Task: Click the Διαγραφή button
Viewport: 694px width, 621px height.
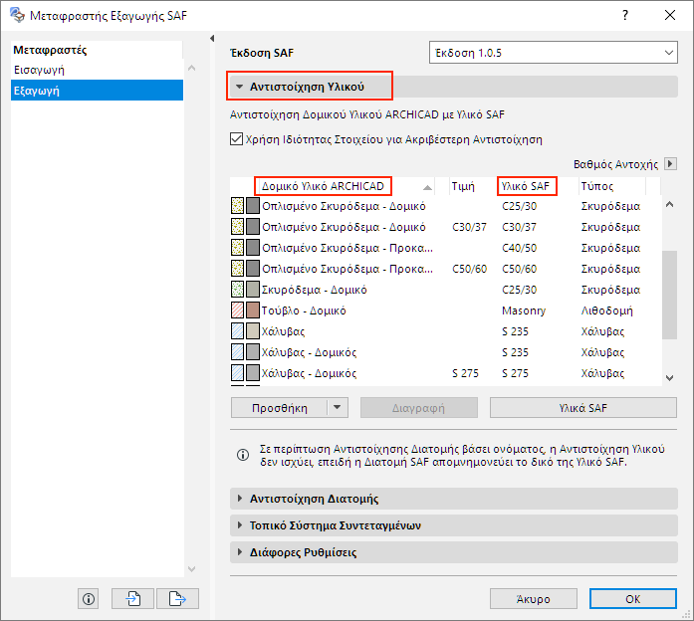Action: point(419,407)
